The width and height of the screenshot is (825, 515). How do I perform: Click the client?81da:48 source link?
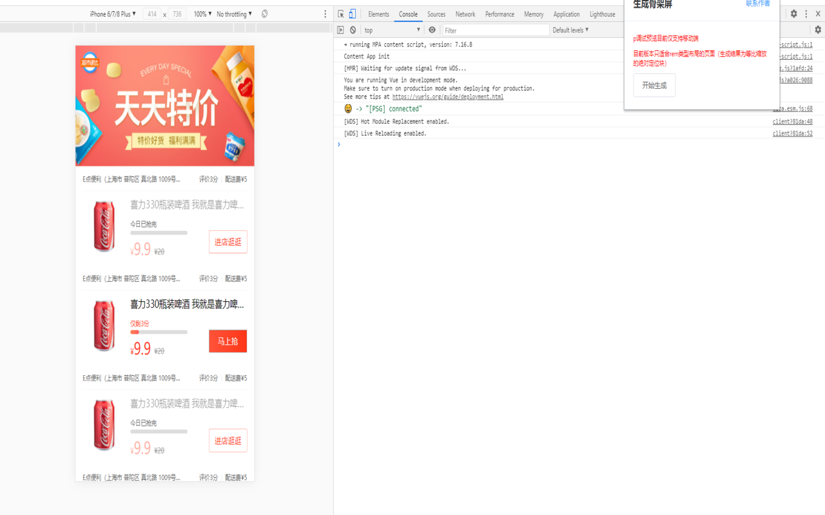click(793, 122)
